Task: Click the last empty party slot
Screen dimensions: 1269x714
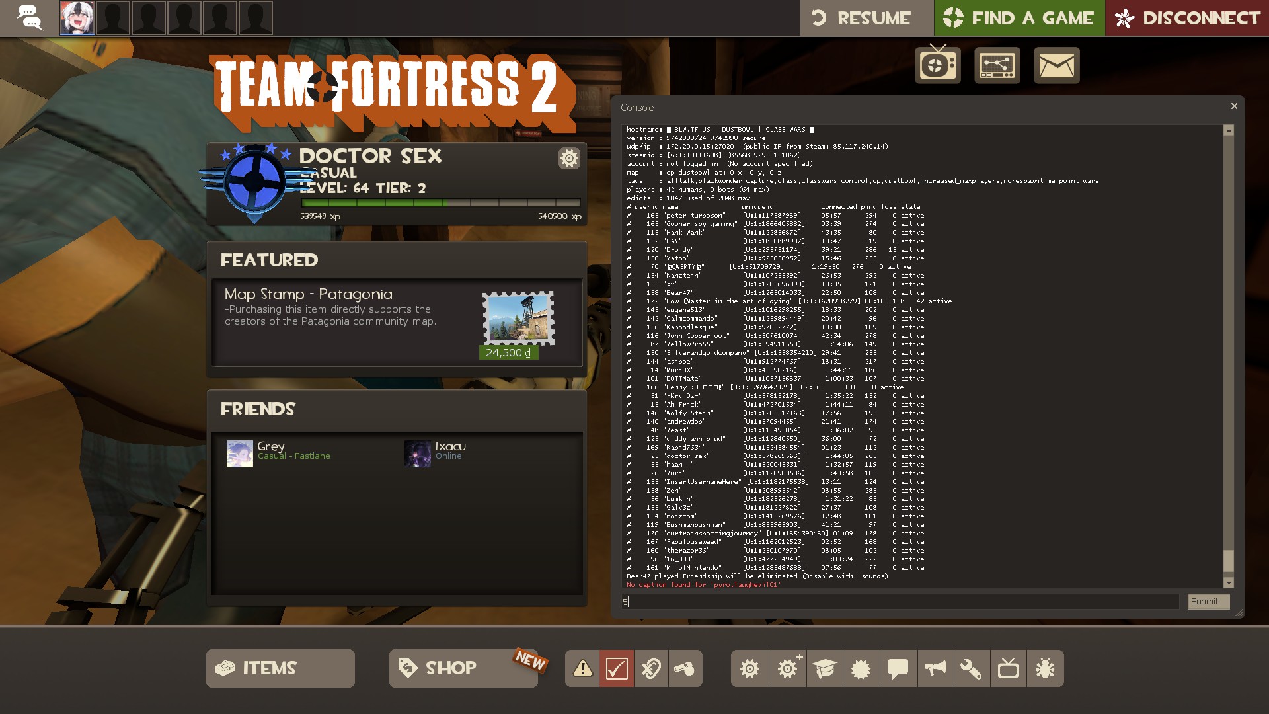Action: click(x=256, y=18)
